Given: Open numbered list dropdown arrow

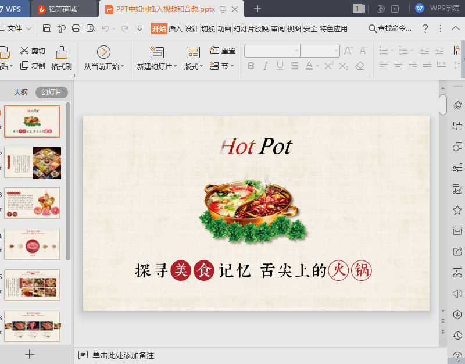Looking at the screenshot, I should [412, 51].
